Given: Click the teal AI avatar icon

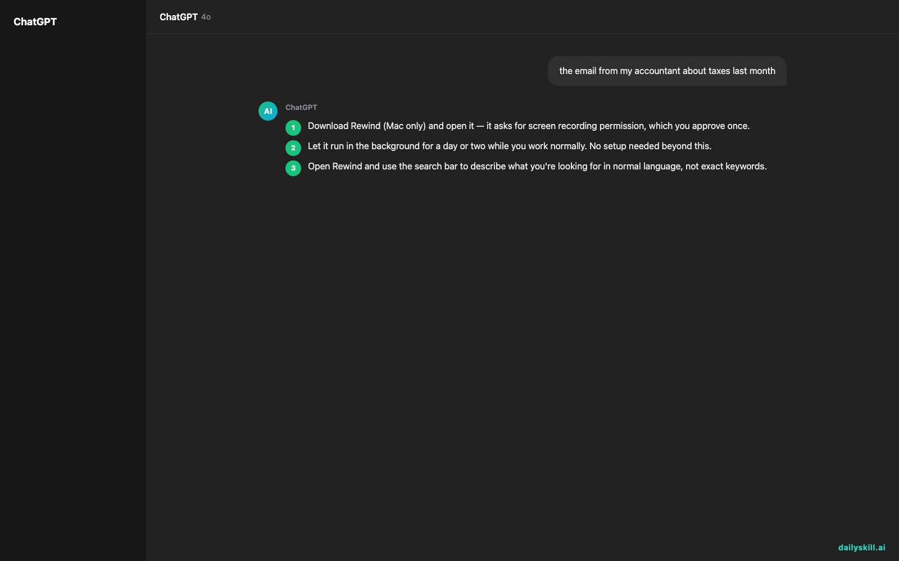Looking at the screenshot, I should pos(268,111).
